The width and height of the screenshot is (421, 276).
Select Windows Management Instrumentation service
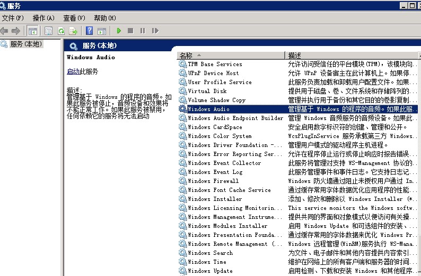click(297, 217)
